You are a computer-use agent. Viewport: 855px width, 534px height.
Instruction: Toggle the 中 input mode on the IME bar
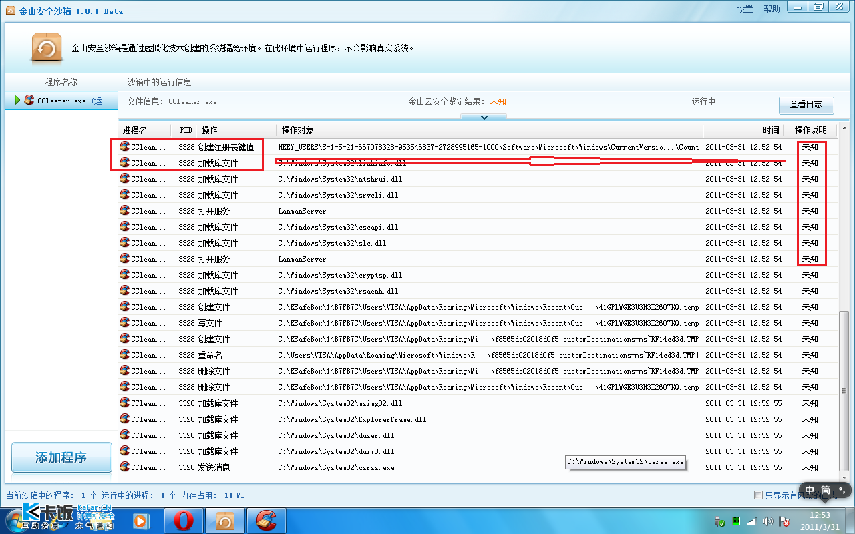click(x=810, y=491)
